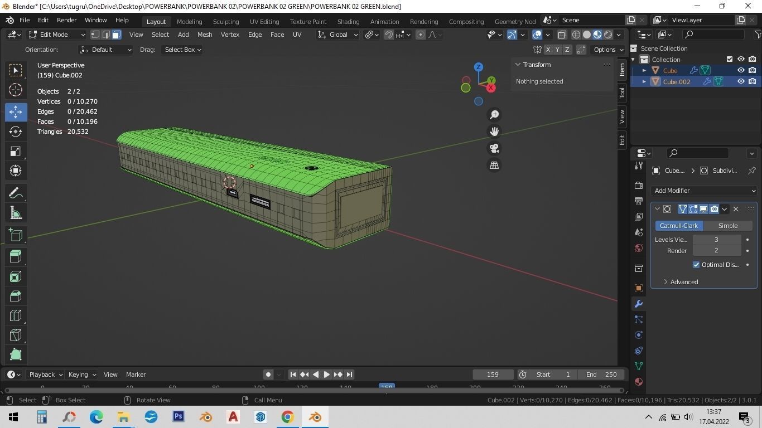The image size is (762, 428).
Task: Click the current frame 159 marker
Action: [387, 387]
